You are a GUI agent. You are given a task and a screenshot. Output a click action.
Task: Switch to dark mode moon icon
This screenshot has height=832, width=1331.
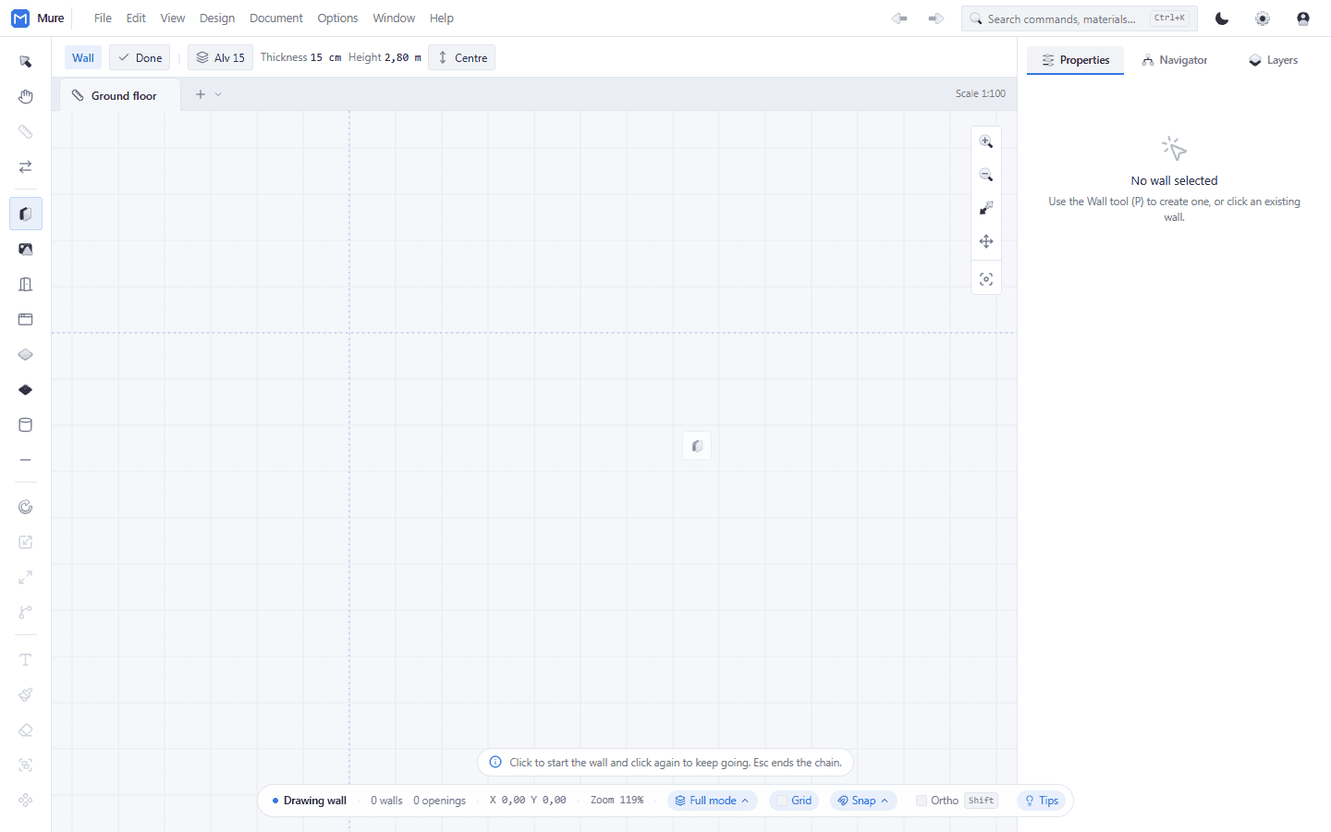coord(1222,18)
